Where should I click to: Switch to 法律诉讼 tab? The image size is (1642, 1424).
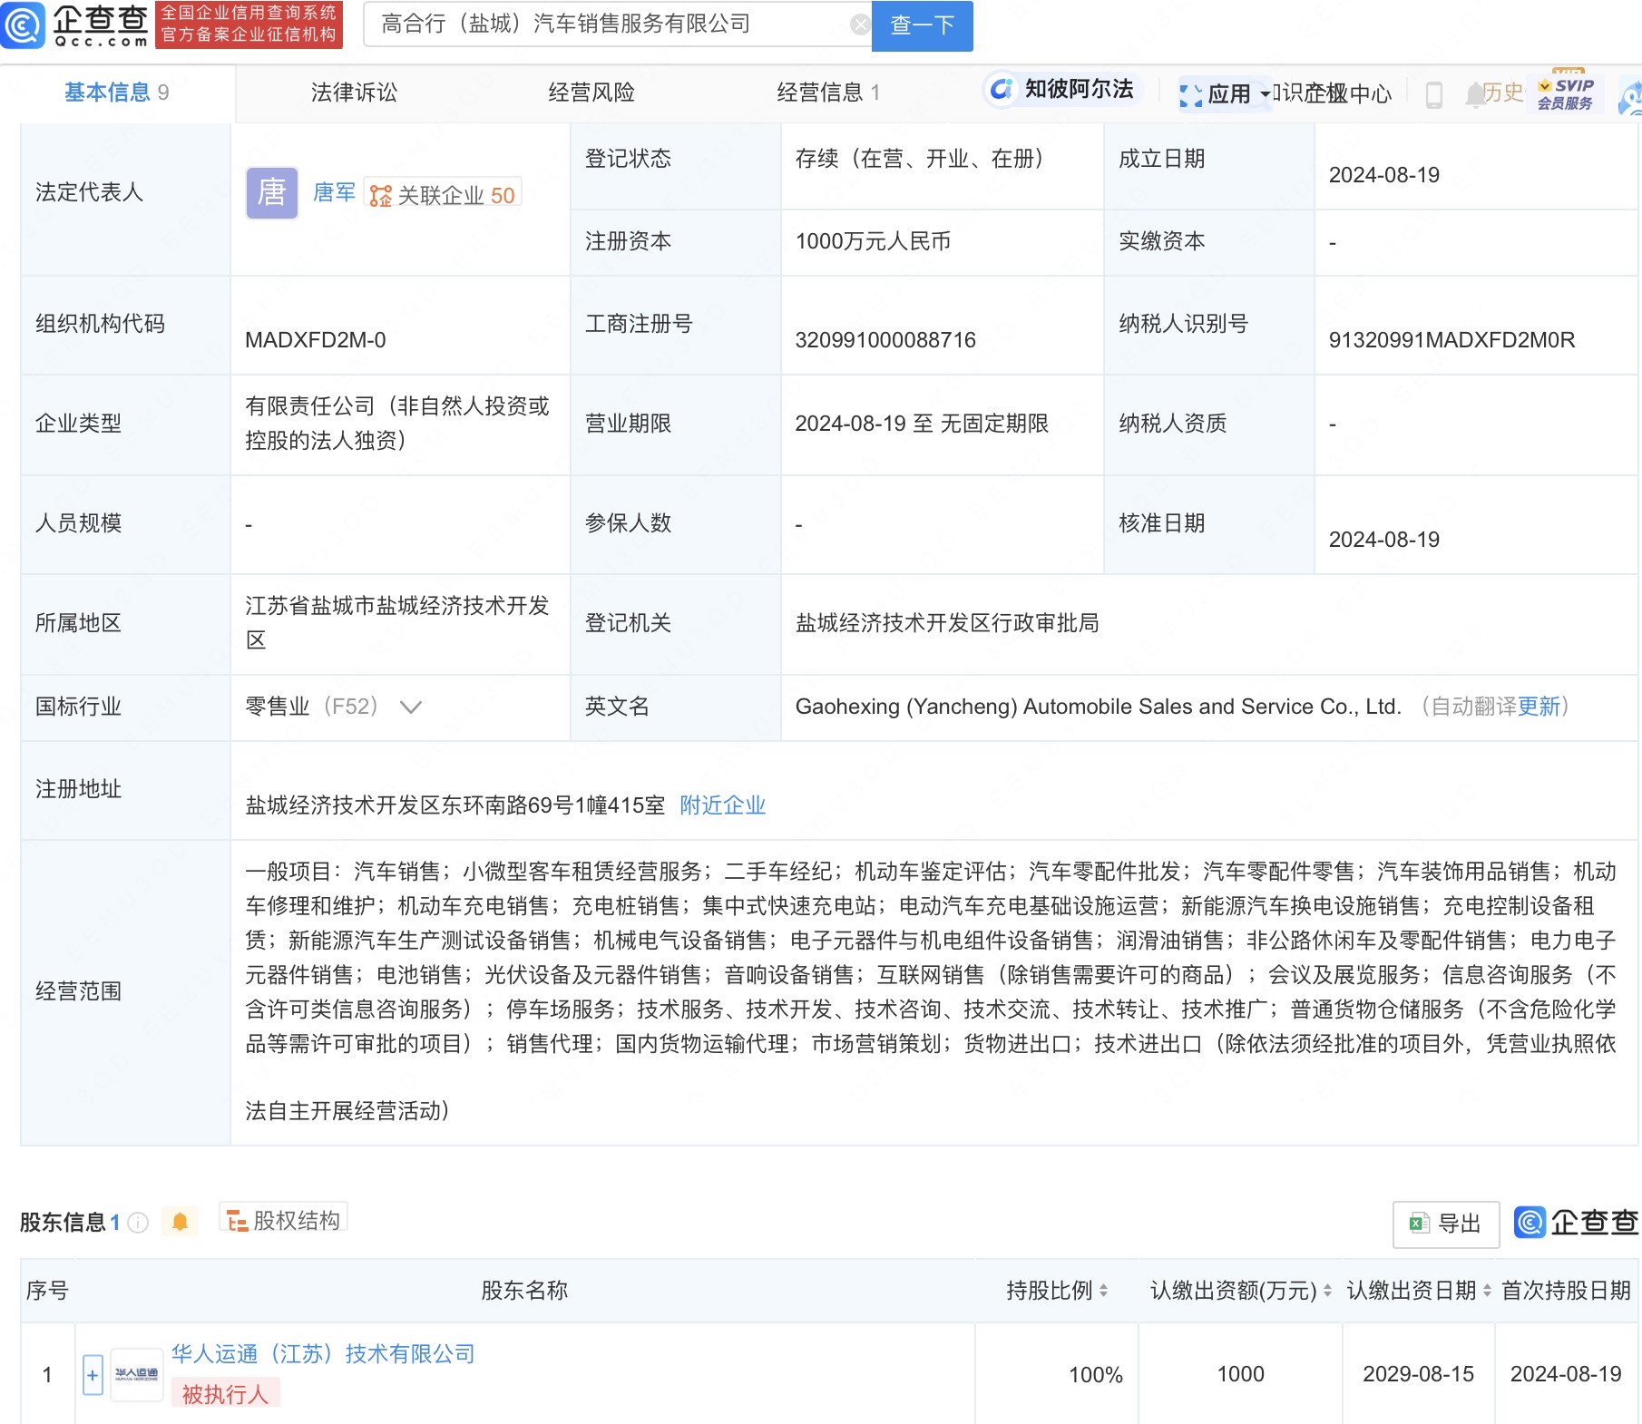pos(354,93)
